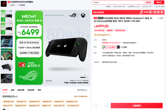Viewport: 166px width, 110px height.
Task: Expand the delivery address dropdown 安徽合肥市
Action: [x=130, y=43]
